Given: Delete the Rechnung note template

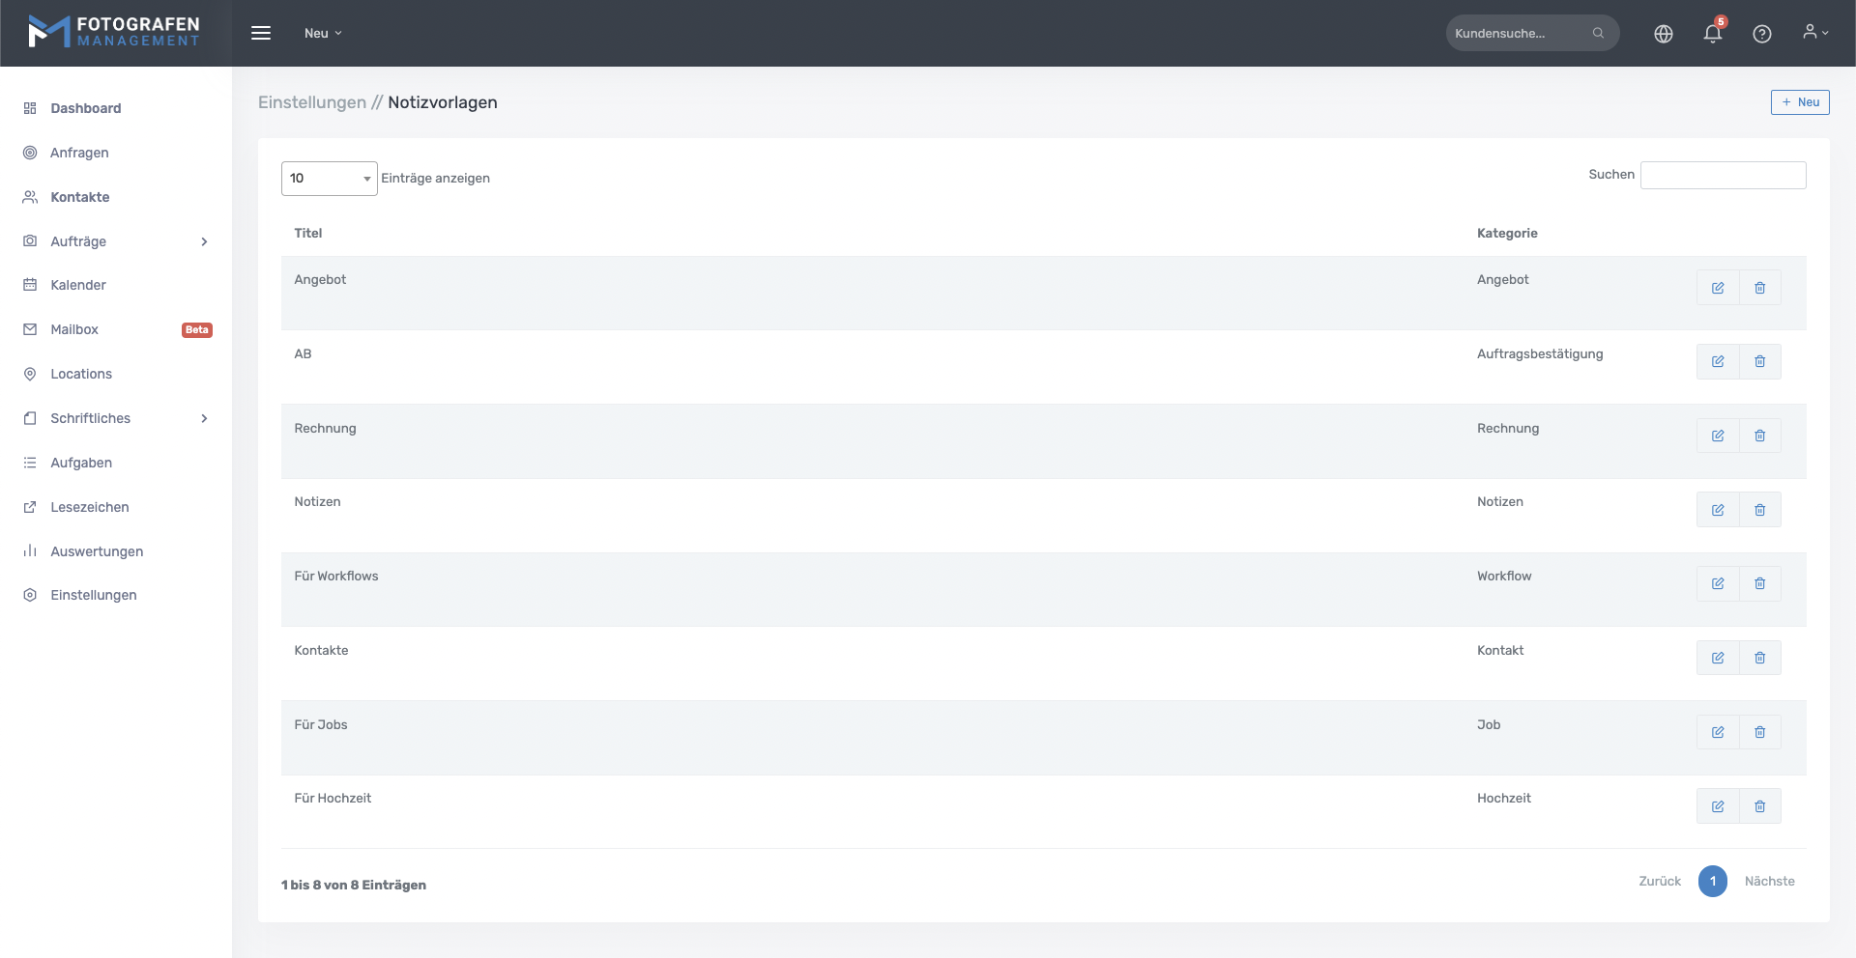Looking at the screenshot, I should [1759, 436].
